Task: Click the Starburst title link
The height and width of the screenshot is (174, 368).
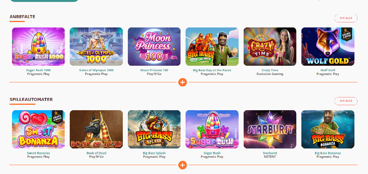Action: pyautogui.click(x=270, y=153)
